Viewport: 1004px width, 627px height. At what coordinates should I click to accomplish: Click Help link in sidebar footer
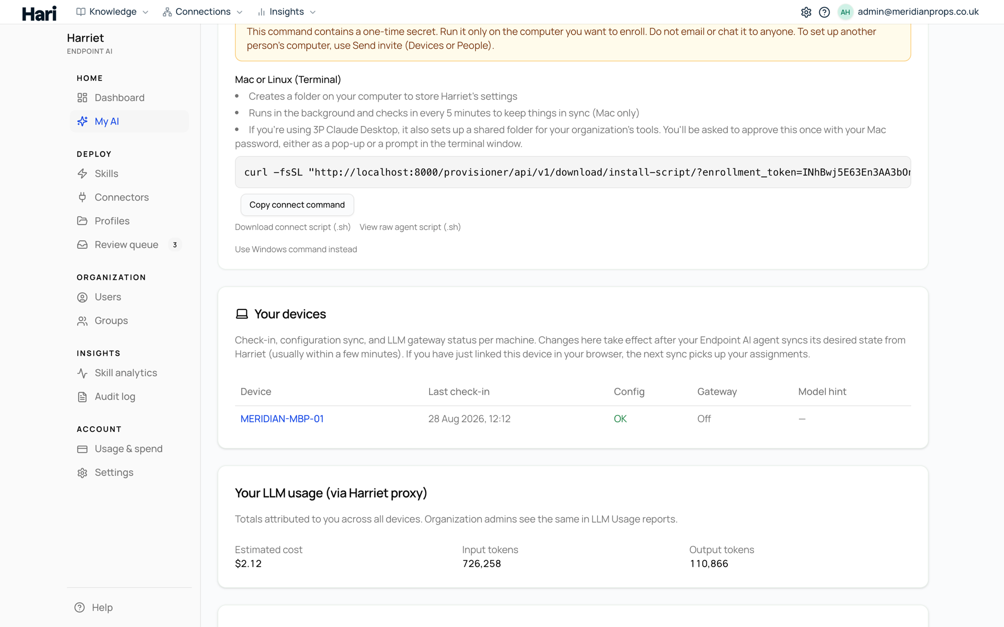[x=102, y=607]
